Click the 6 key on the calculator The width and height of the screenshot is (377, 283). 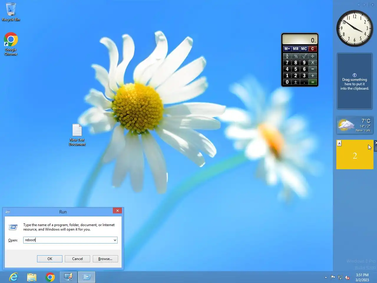tap(304, 69)
